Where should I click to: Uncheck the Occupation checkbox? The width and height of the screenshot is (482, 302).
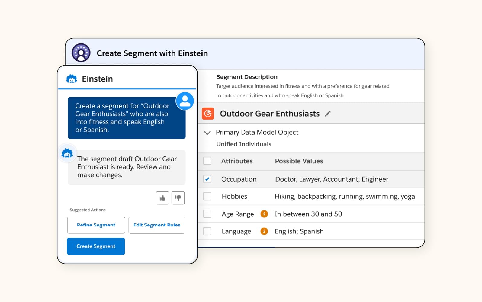click(x=207, y=179)
